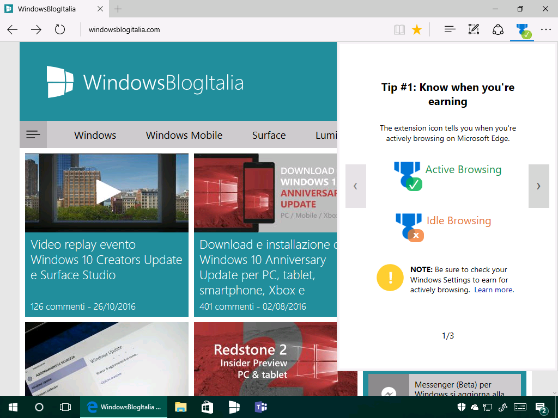
Task: Open the touch keyboard tray icon
Action: tap(520, 407)
